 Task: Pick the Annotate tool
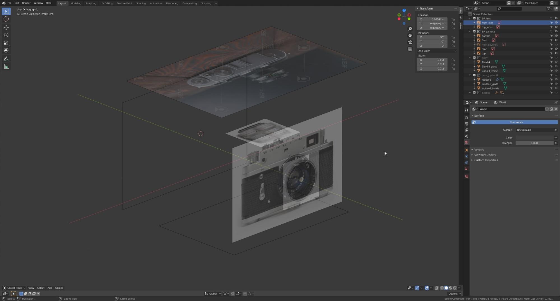[x=6, y=59]
